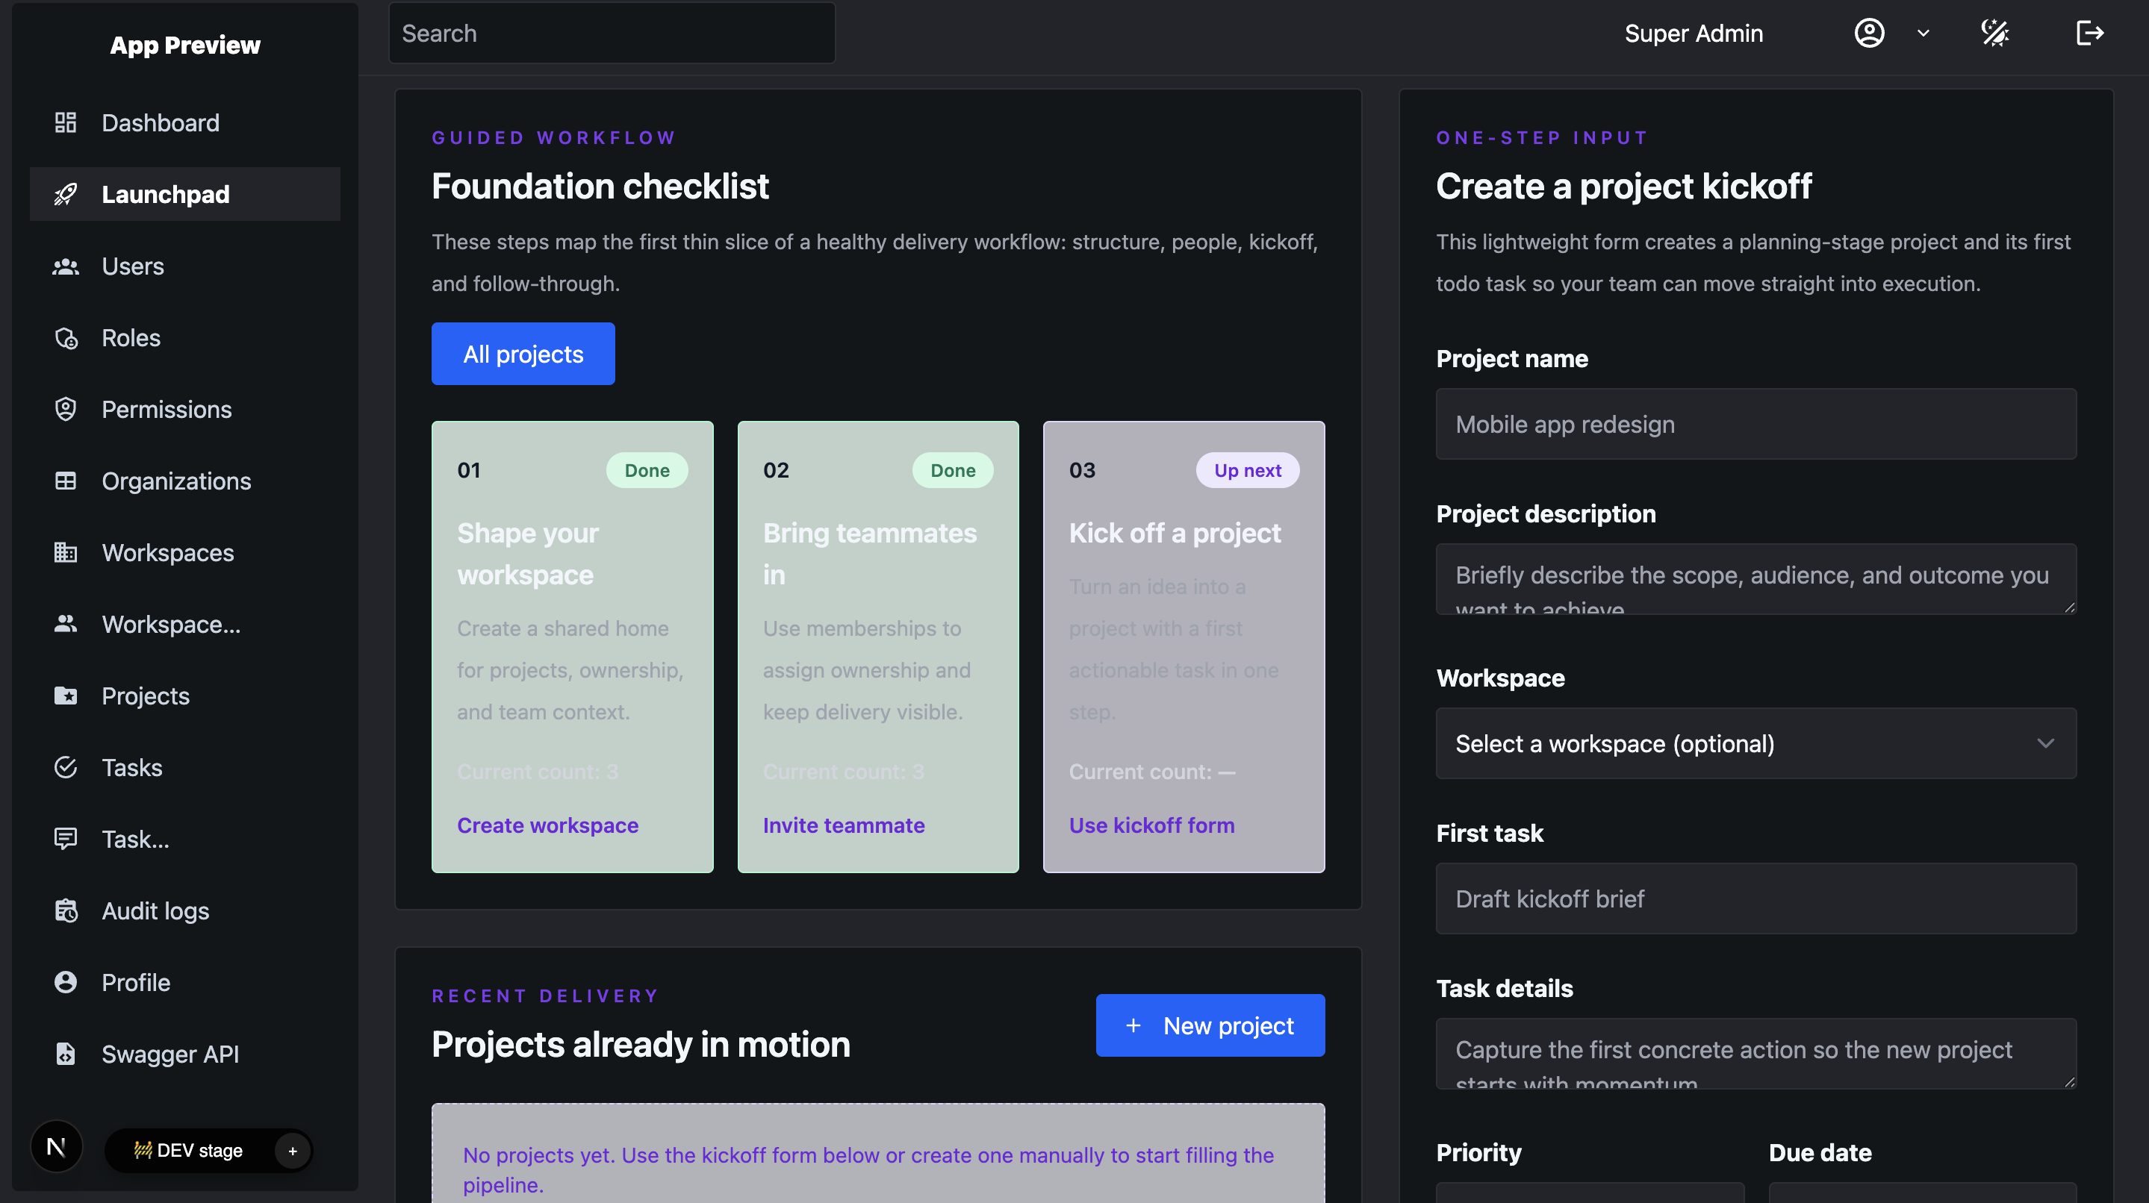
Task: Open the Swagger API link
Action: [184, 1054]
